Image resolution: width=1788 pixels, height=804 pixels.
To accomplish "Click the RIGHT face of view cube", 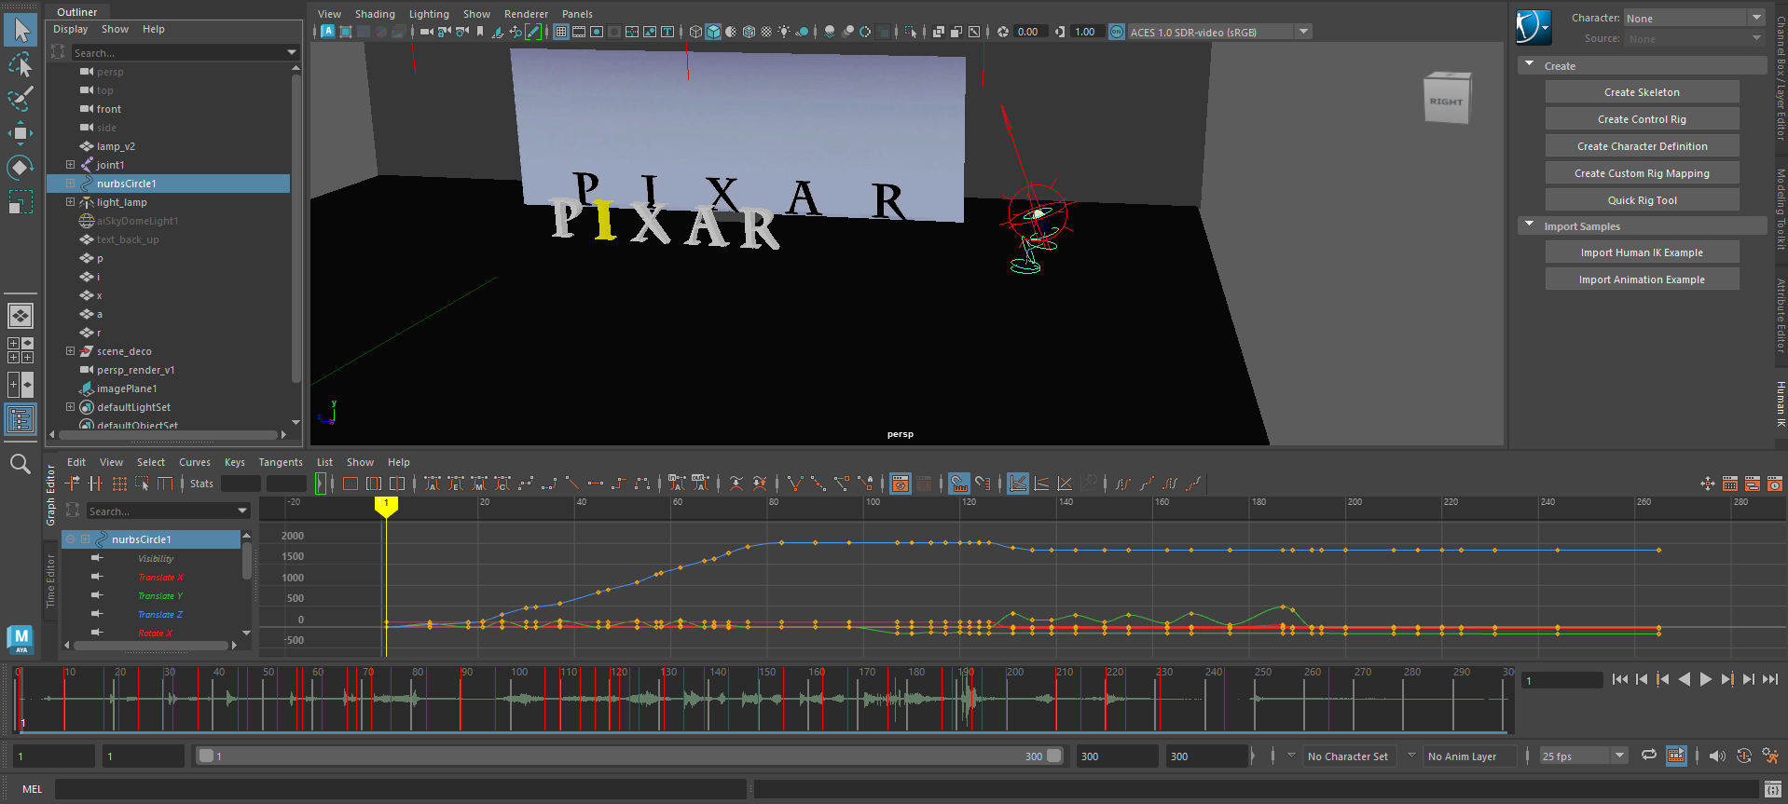I will tap(1446, 101).
